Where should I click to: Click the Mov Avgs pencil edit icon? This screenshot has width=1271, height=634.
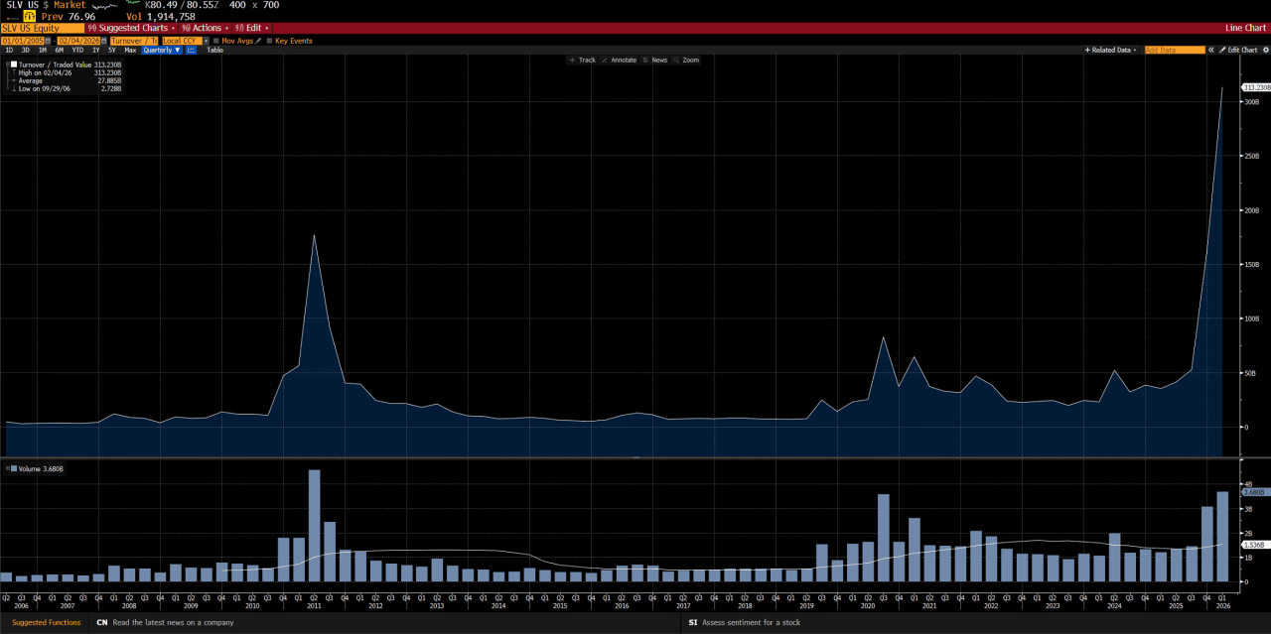258,41
